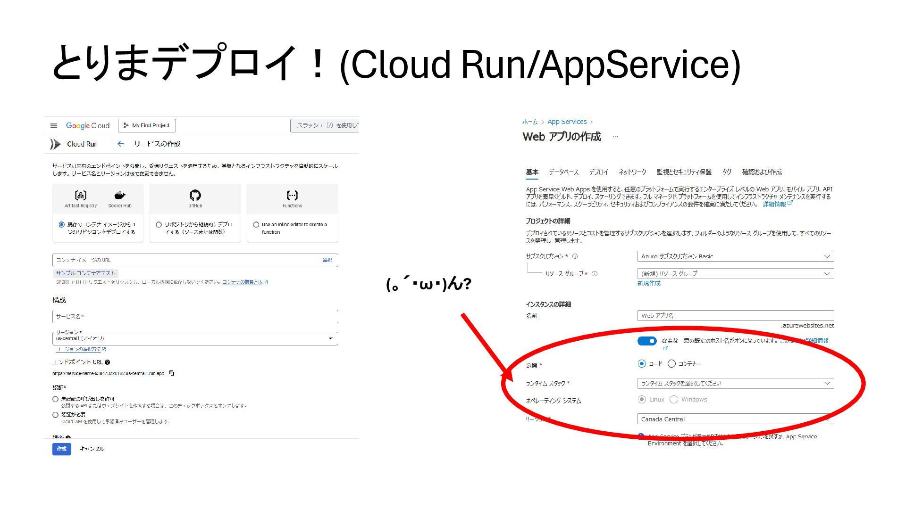This screenshot has height=509, width=906.
Task: Open the 詳細情報 link in App Service description
Action: coord(777,204)
